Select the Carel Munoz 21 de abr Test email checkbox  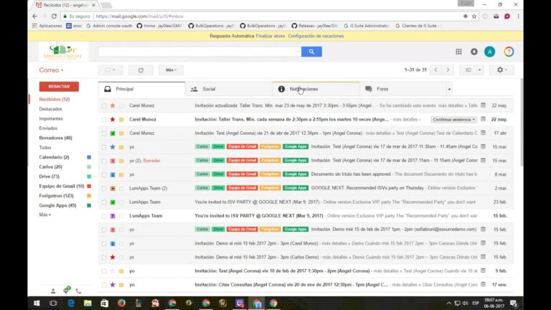click(x=104, y=133)
